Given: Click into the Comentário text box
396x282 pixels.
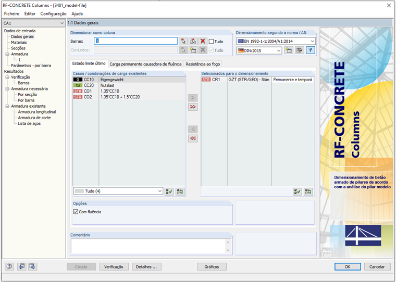Looking at the screenshot, I should pos(148,246).
